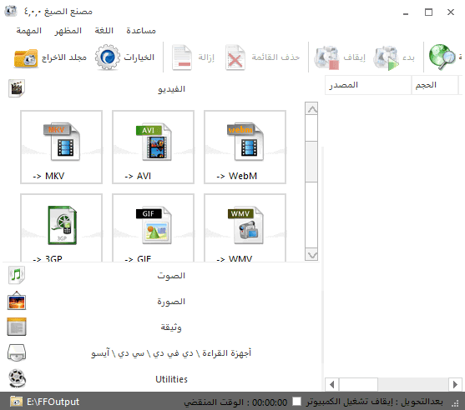Click the الحجم (Size) column header
The image size is (465, 410).
pos(435,85)
